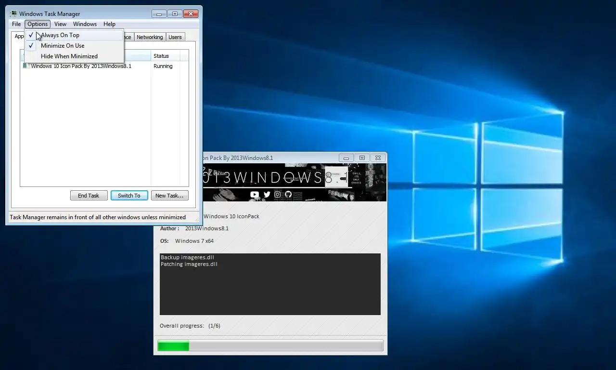Click inside the dark installer log box
Image resolution: width=616 pixels, height=370 pixels.
click(x=270, y=284)
